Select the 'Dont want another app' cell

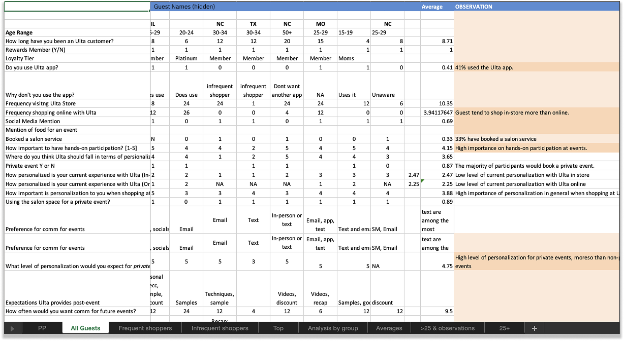point(287,90)
